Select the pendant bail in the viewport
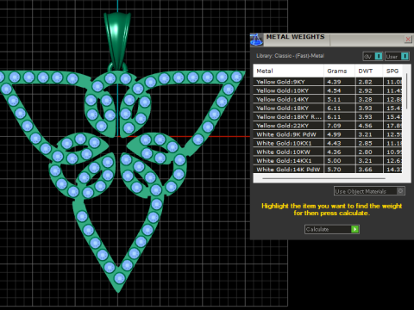Screen dimensions: 414x310 click(117, 40)
